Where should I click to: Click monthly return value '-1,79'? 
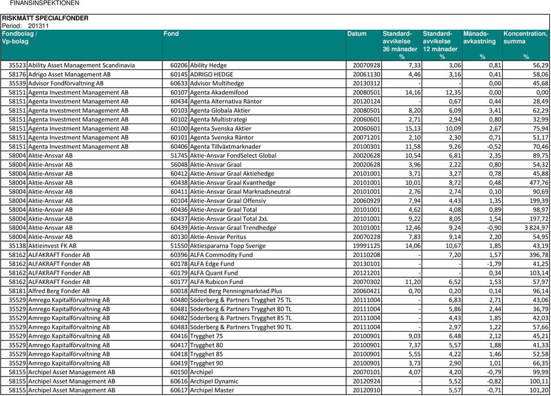[x=494, y=264]
